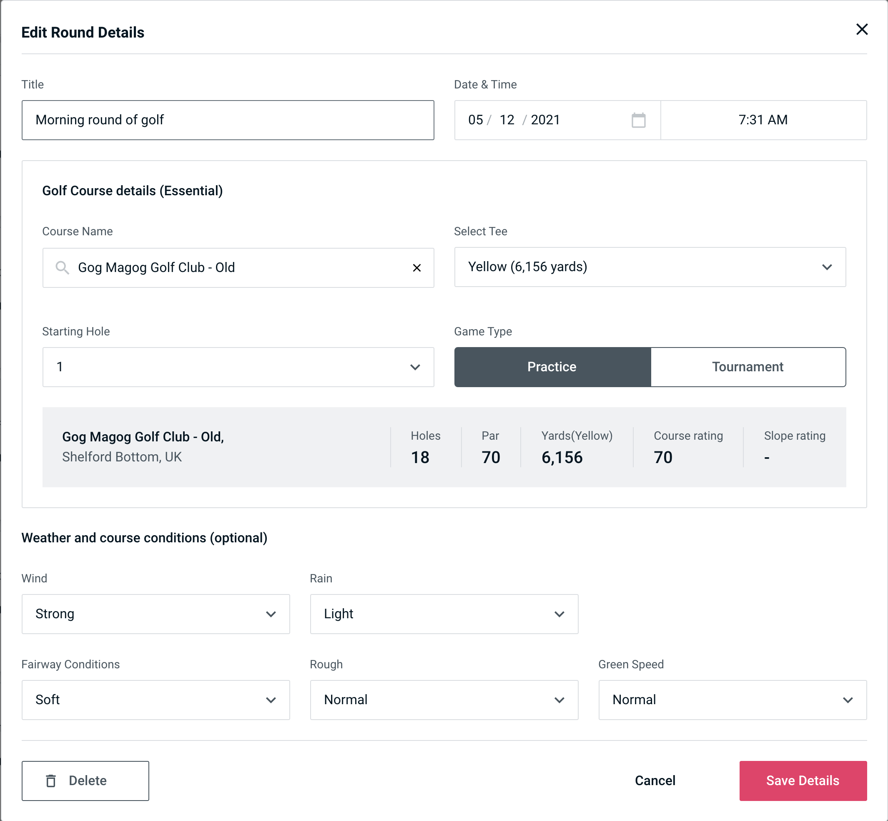
Task: Click the Save Details button
Action: (x=802, y=780)
